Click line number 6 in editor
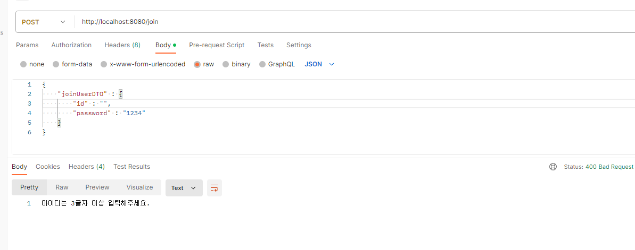Image resolution: width=635 pixels, height=250 pixels. tap(29, 133)
